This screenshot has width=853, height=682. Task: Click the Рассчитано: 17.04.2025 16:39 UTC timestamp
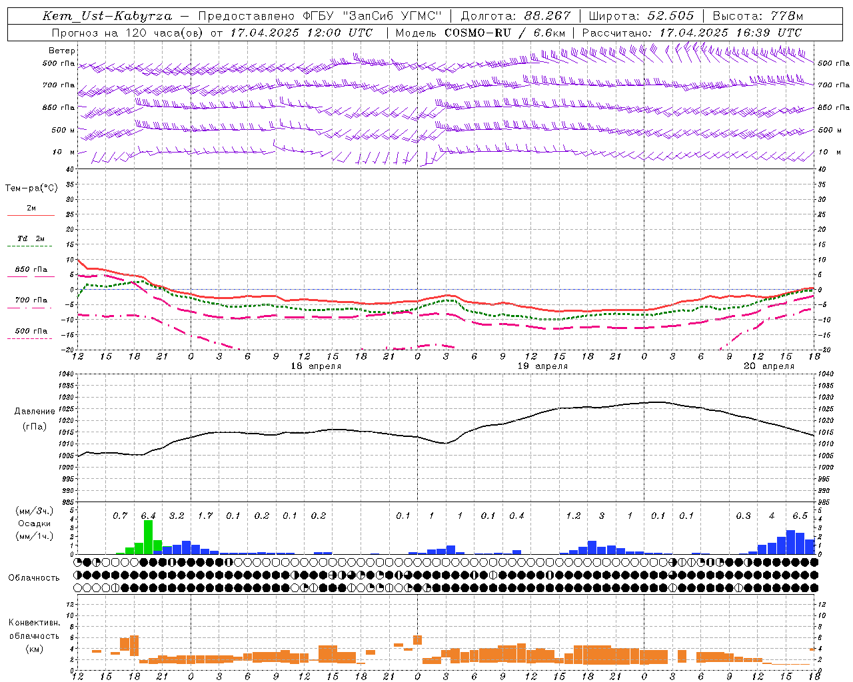pos(692,33)
